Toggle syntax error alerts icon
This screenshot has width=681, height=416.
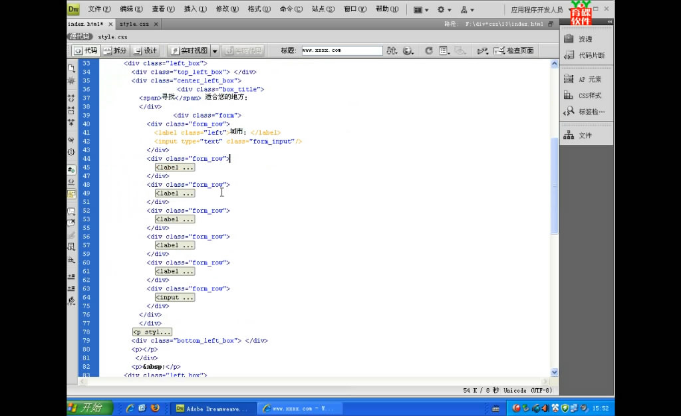(71, 193)
